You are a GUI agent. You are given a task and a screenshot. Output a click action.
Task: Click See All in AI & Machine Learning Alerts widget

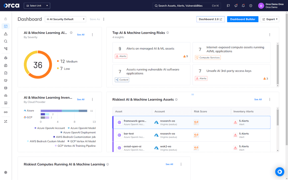81,35
